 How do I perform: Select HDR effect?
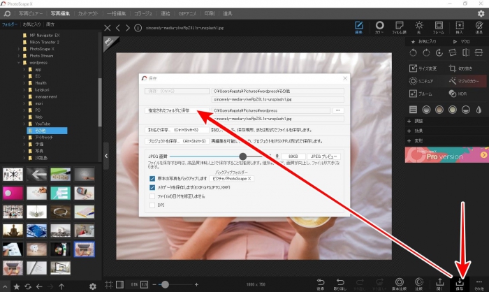458,94
